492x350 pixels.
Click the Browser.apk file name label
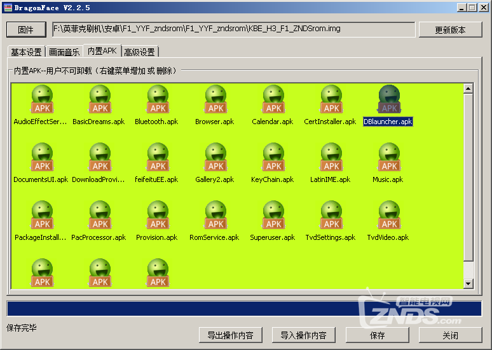pyautogui.click(x=215, y=122)
